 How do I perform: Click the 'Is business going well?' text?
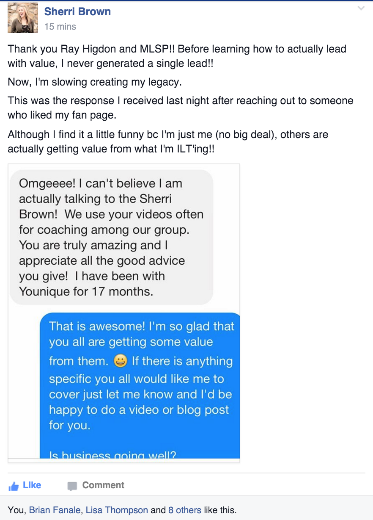point(113,455)
